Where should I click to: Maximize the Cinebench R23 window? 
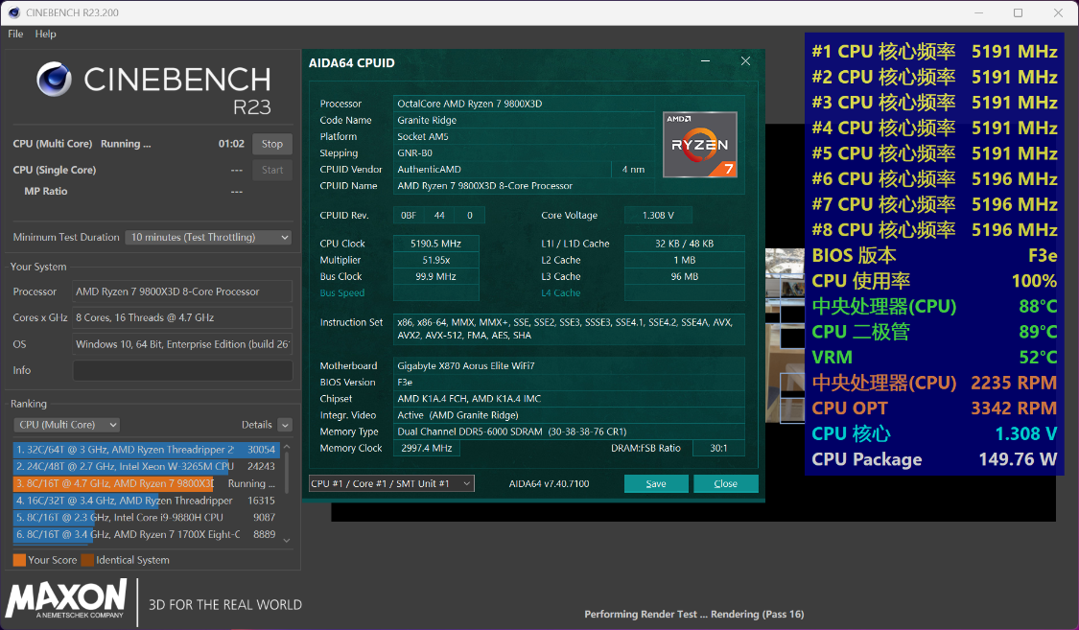(x=1019, y=12)
